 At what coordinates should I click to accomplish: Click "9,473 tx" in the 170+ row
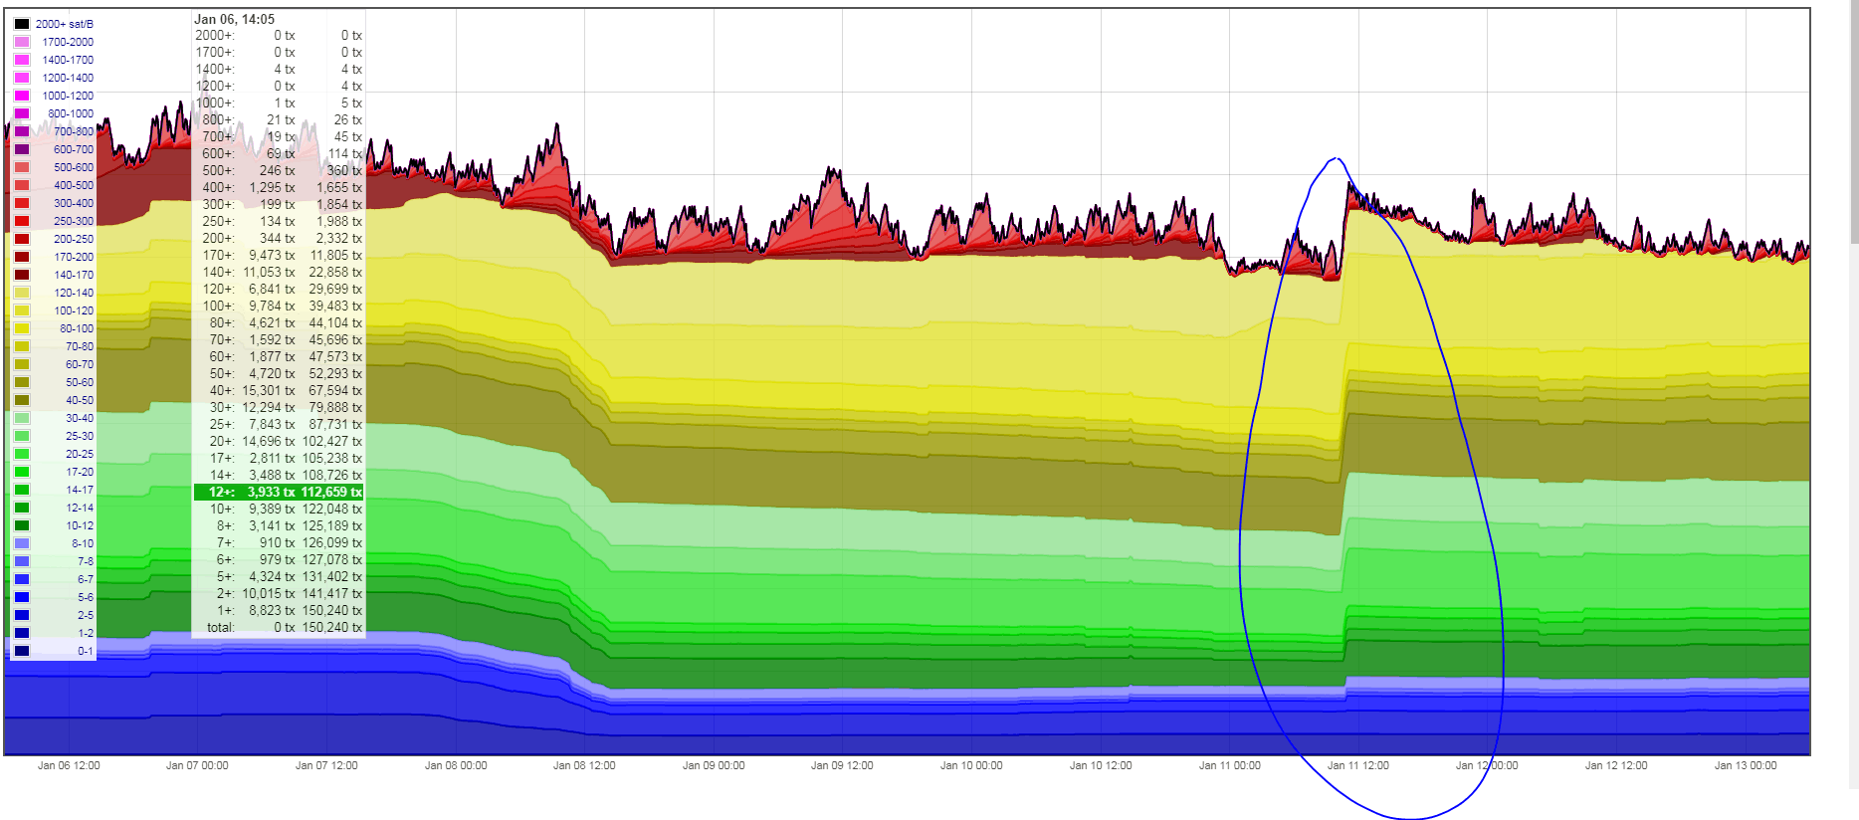[x=272, y=255]
